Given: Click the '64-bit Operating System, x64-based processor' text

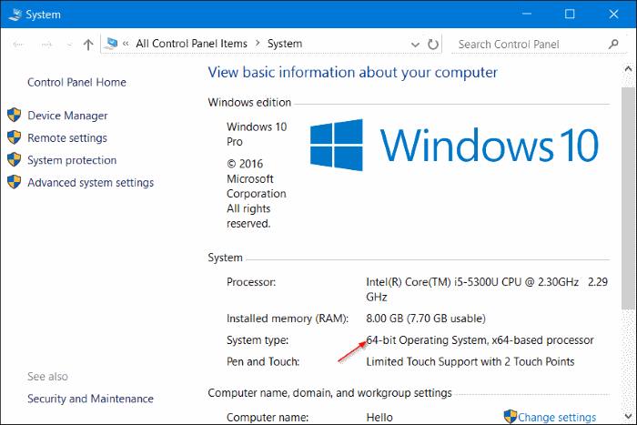Looking at the screenshot, I should click(x=480, y=340).
